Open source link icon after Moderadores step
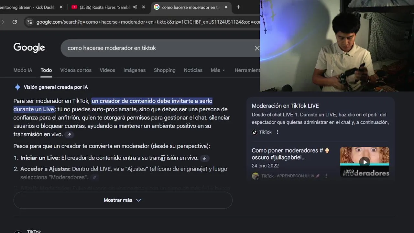Image resolution: width=414 pixels, height=233 pixels. point(94,177)
